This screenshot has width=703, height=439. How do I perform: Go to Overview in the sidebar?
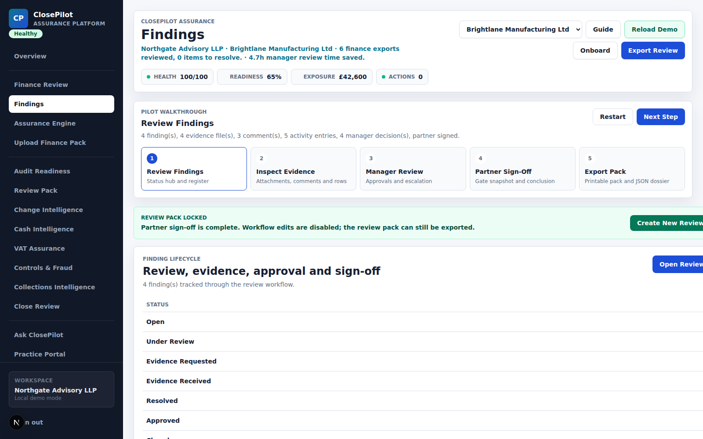[x=62, y=56]
